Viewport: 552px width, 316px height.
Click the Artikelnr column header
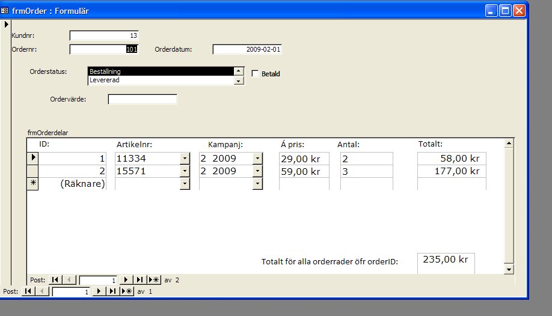pyautogui.click(x=135, y=145)
